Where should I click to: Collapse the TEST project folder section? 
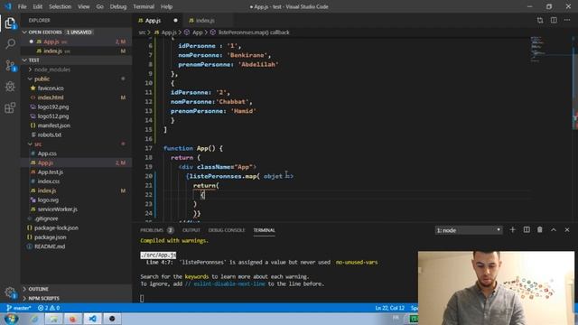coord(77,60)
